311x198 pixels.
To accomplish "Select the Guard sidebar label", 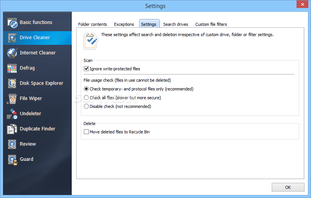I will point(26,159).
